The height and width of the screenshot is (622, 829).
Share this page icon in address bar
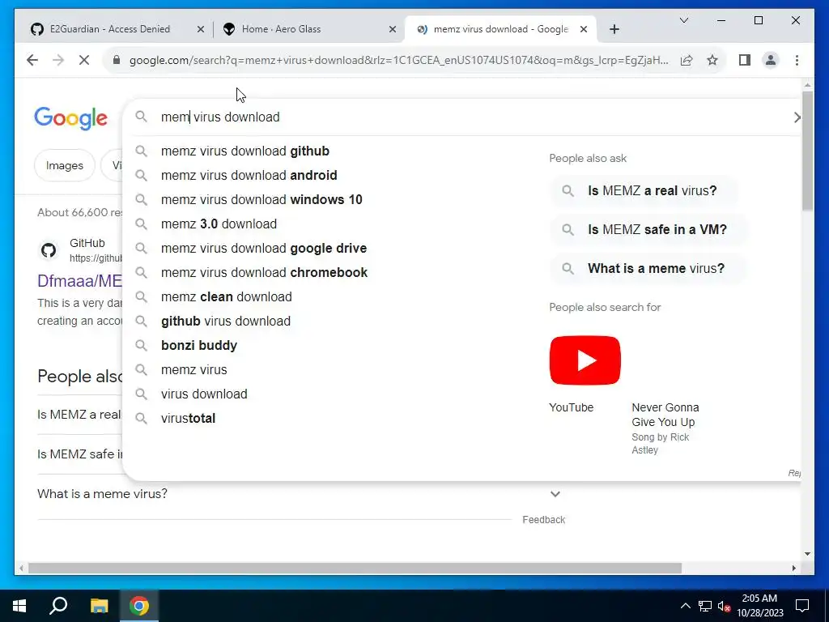(687, 60)
